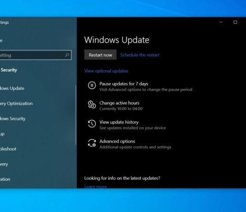Viewport: 246px width, 212px height.
Task: Click 'Looking for info on the latest updates?'
Action: 122,178
